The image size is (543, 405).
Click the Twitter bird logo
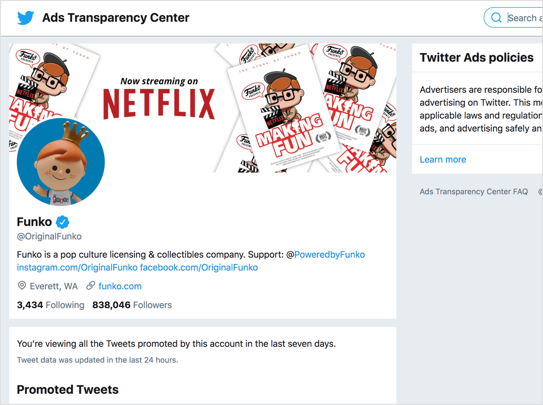point(25,17)
